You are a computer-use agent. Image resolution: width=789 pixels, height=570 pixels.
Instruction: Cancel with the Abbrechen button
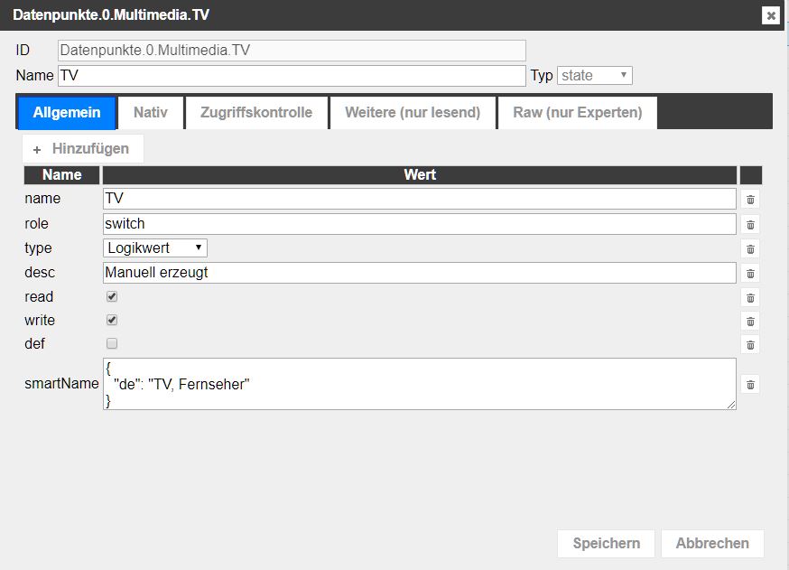click(x=712, y=543)
